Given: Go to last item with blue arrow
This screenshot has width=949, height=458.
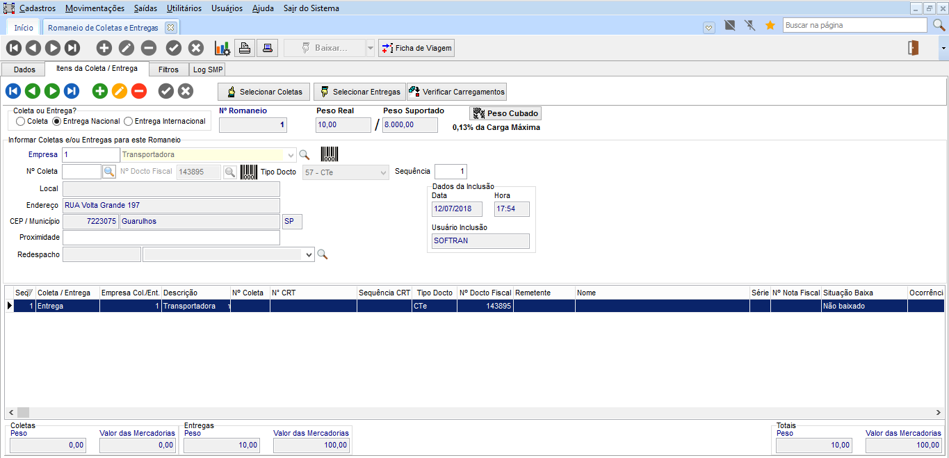Looking at the screenshot, I should (x=72, y=91).
